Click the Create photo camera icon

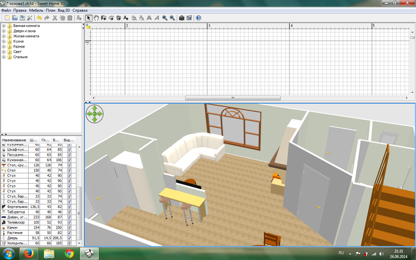click(182, 18)
